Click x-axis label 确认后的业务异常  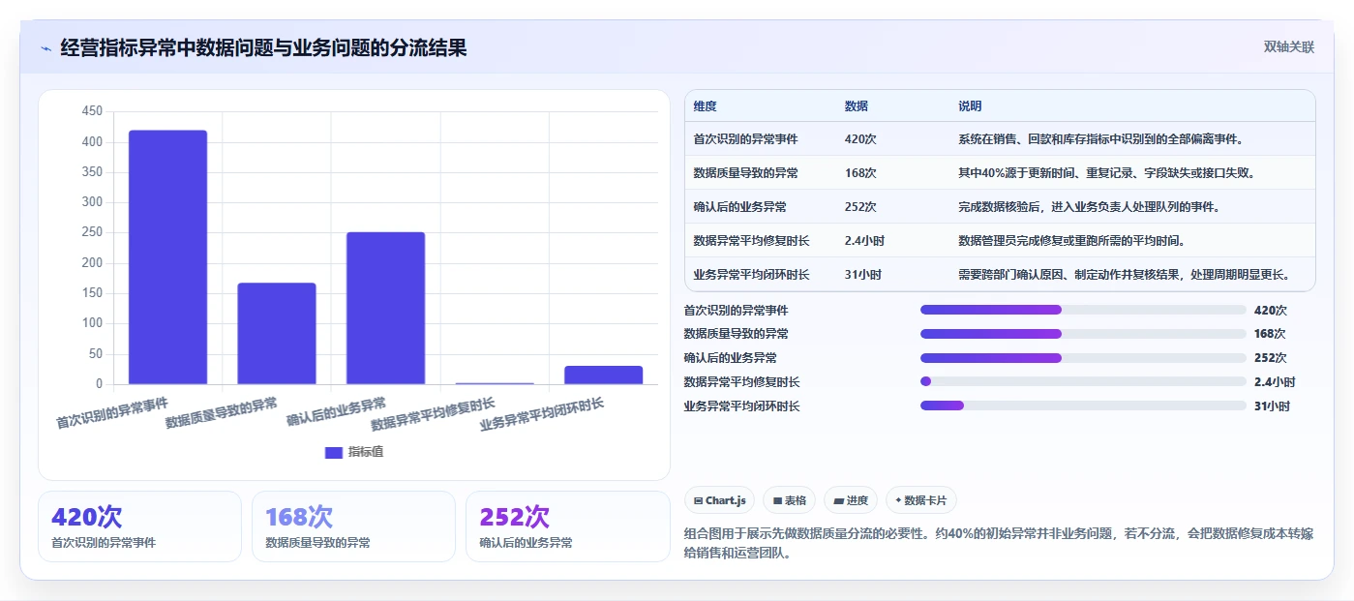[337, 412]
